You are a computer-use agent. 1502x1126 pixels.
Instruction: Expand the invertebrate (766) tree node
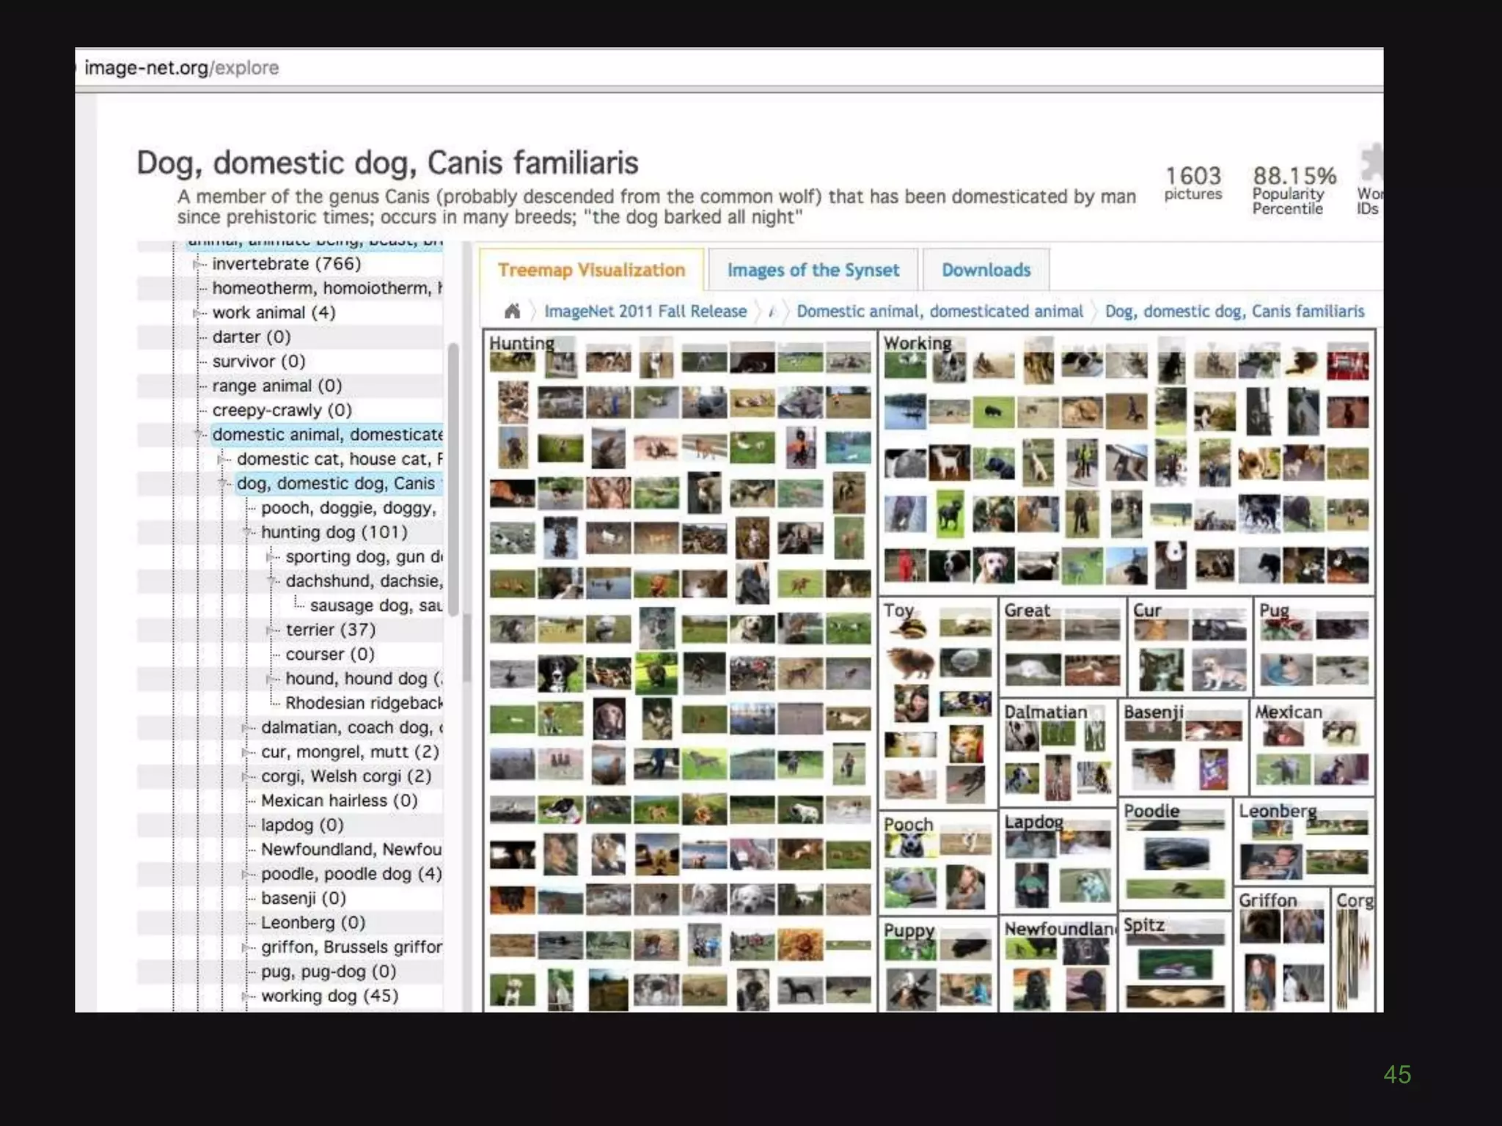click(x=197, y=264)
